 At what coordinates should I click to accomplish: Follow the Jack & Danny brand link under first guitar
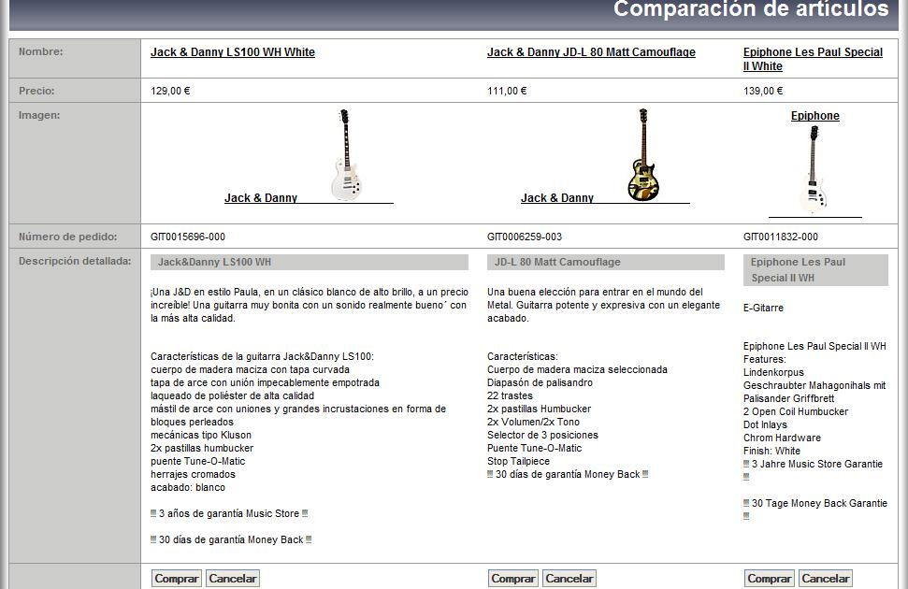pos(260,198)
